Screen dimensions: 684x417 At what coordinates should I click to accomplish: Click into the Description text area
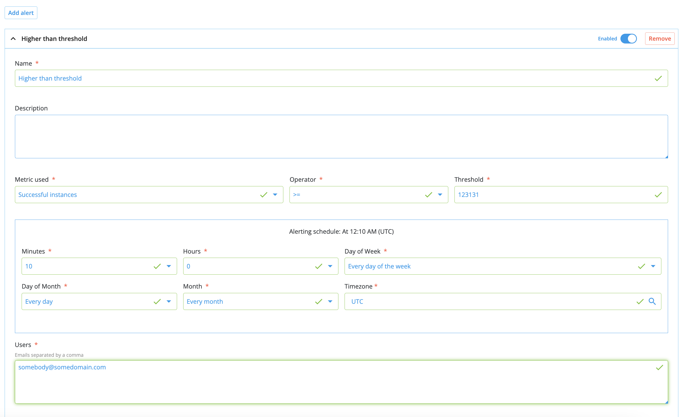tap(341, 137)
